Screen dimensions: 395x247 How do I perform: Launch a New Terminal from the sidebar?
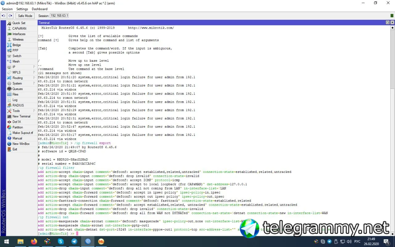point(21,116)
